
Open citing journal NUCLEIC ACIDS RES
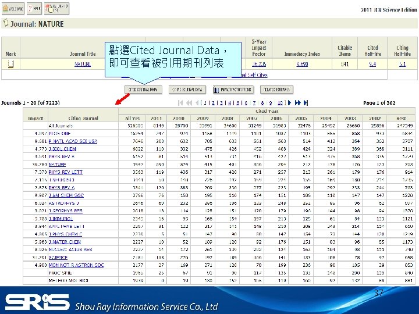point(70,249)
